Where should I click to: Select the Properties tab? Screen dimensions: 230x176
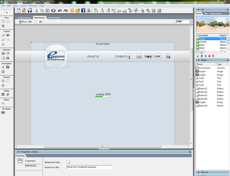[20, 156]
